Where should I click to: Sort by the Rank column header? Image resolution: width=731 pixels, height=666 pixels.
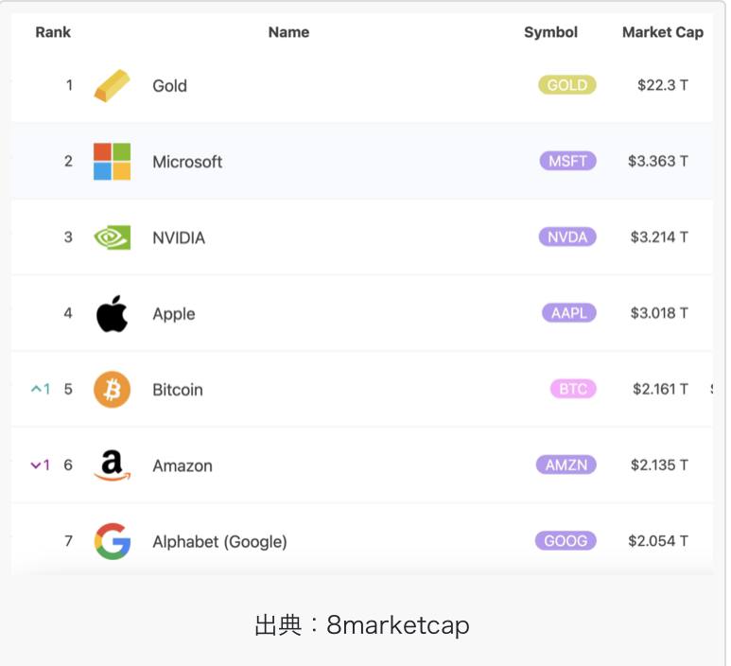(53, 32)
